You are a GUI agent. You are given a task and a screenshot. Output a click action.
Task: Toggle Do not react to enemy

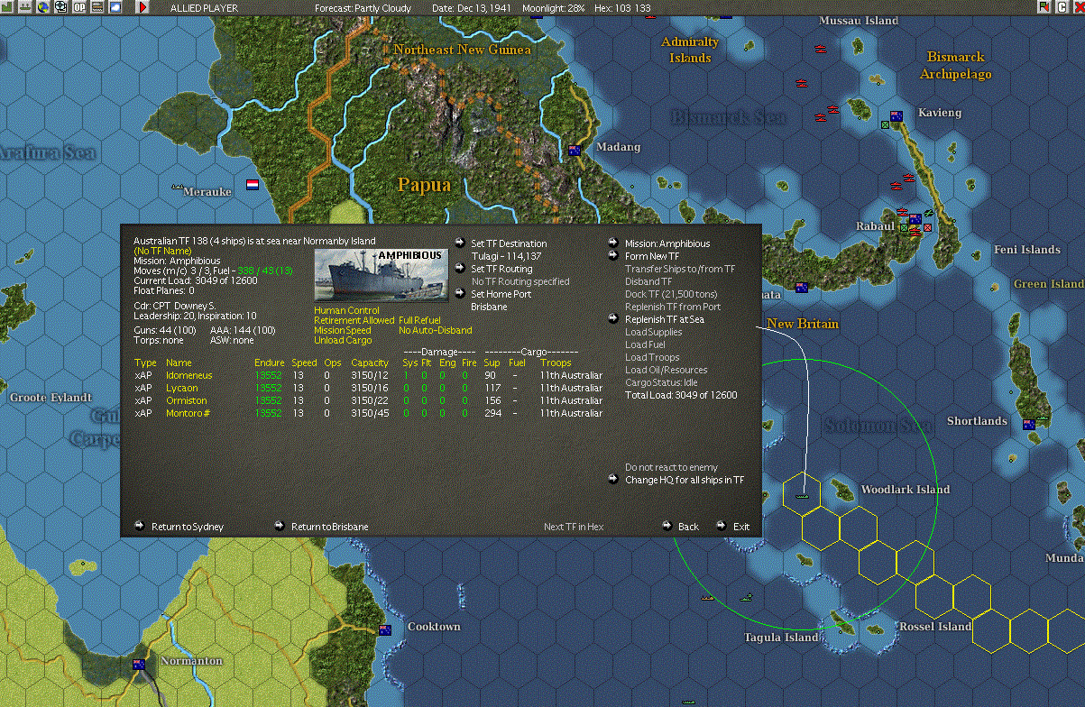coord(671,467)
